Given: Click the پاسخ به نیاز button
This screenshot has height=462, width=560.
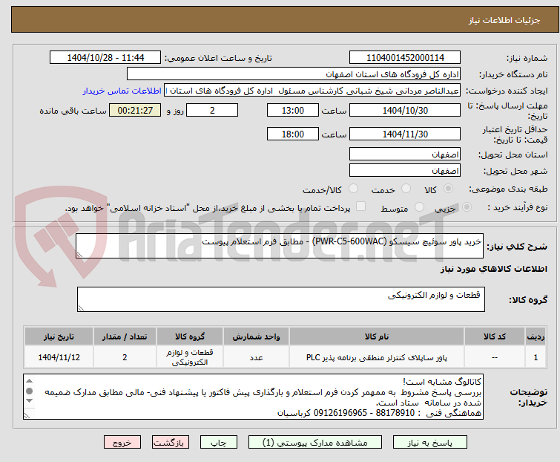Looking at the screenshot, I should pos(429,443).
